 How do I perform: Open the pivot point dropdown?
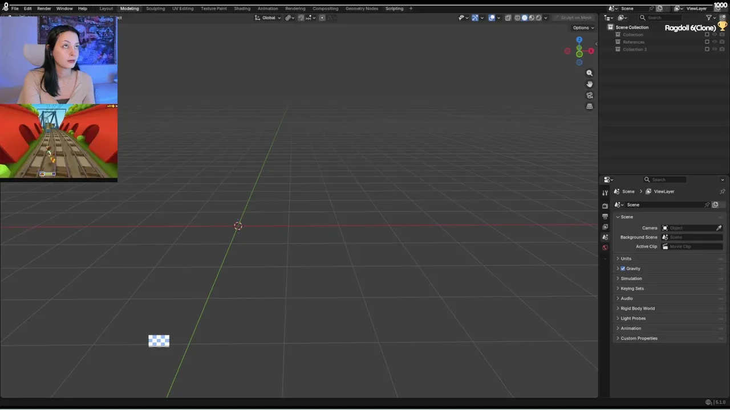[290, 18]
